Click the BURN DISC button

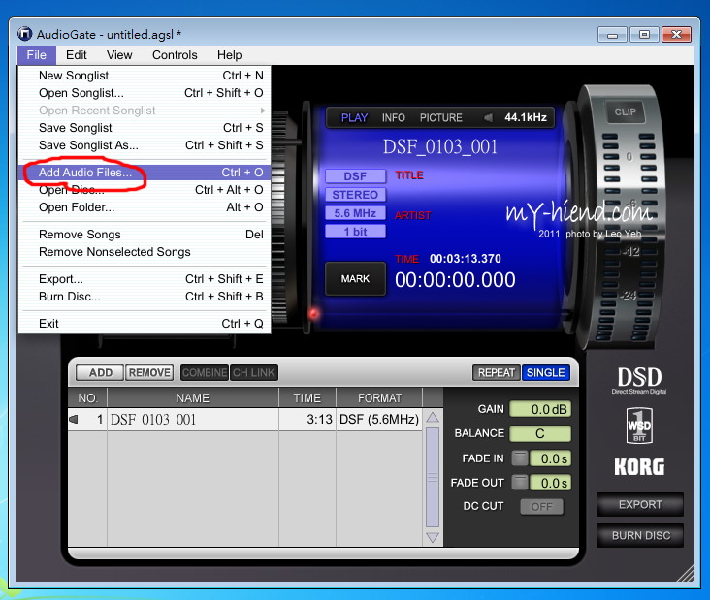pyautogui.click(x=640, y=536)
